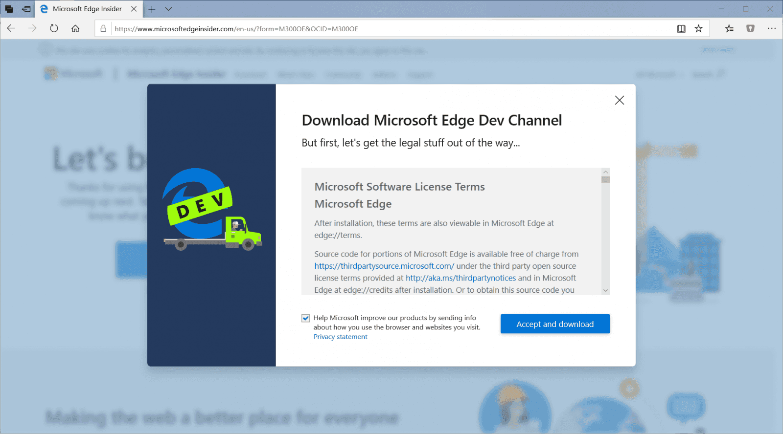The image size is (783, 434).
Task: Click the address bar URL
Action: click(x=236, y=29)
